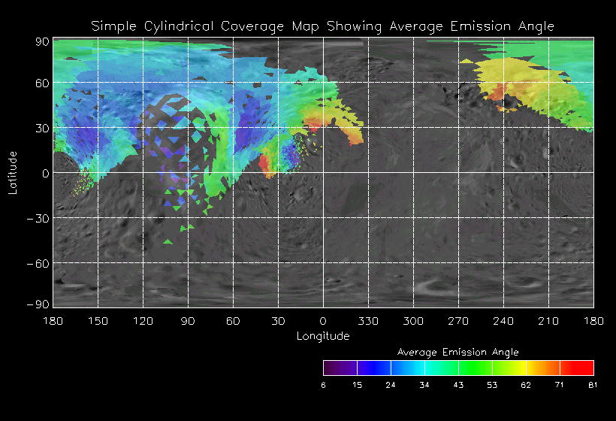Pick the green colorbar segment between 43 and 53
The width and height of the screenshot is (616, 421).
475,368
